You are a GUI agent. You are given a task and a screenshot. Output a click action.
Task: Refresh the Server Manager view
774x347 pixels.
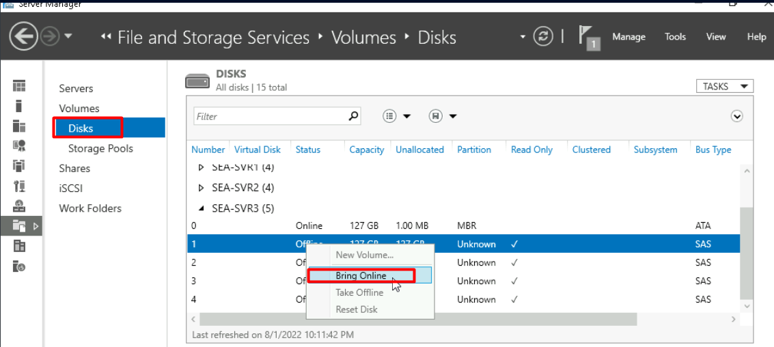544,37
